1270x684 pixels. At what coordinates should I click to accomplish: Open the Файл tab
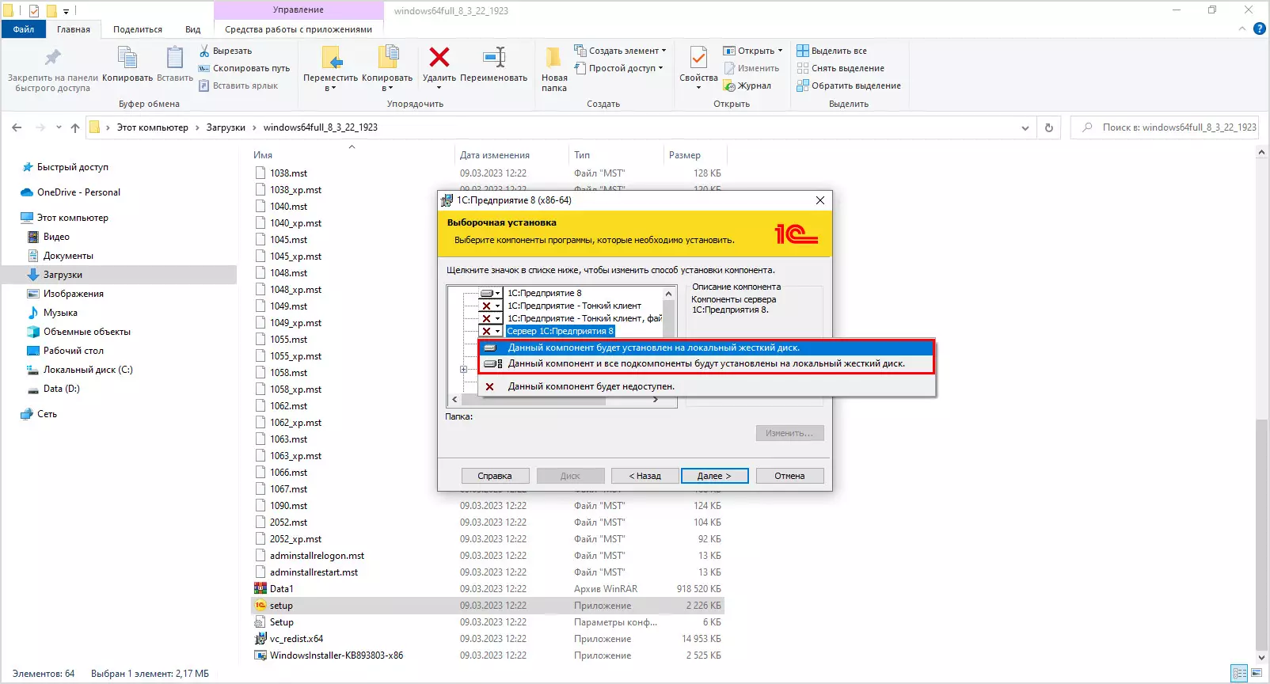pos(24,29)
